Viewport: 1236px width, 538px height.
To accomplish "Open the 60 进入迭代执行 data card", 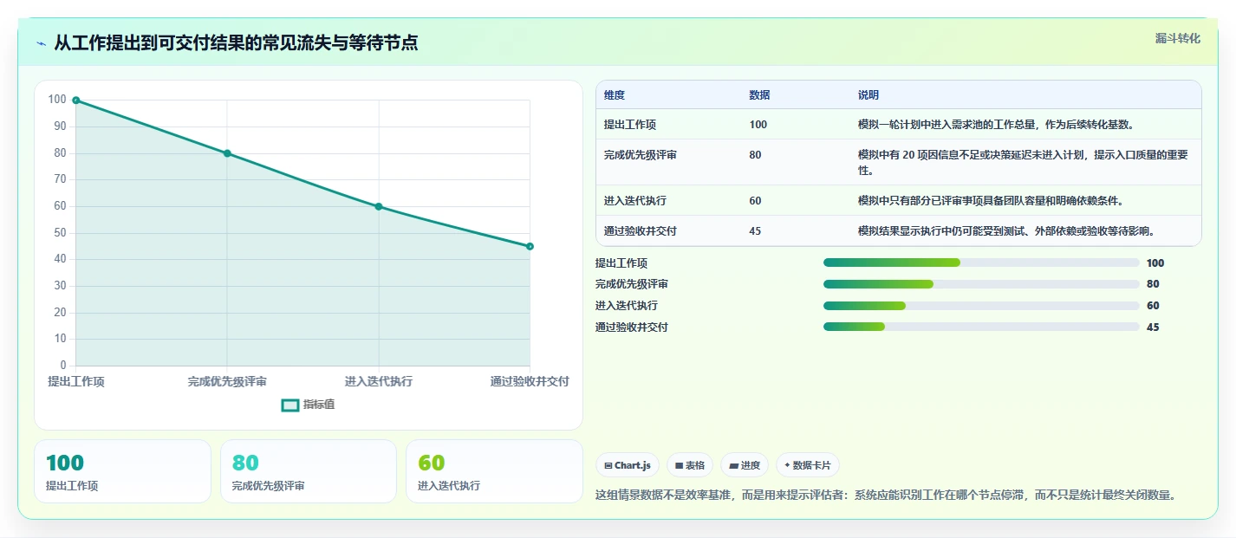I will [494, 471].
